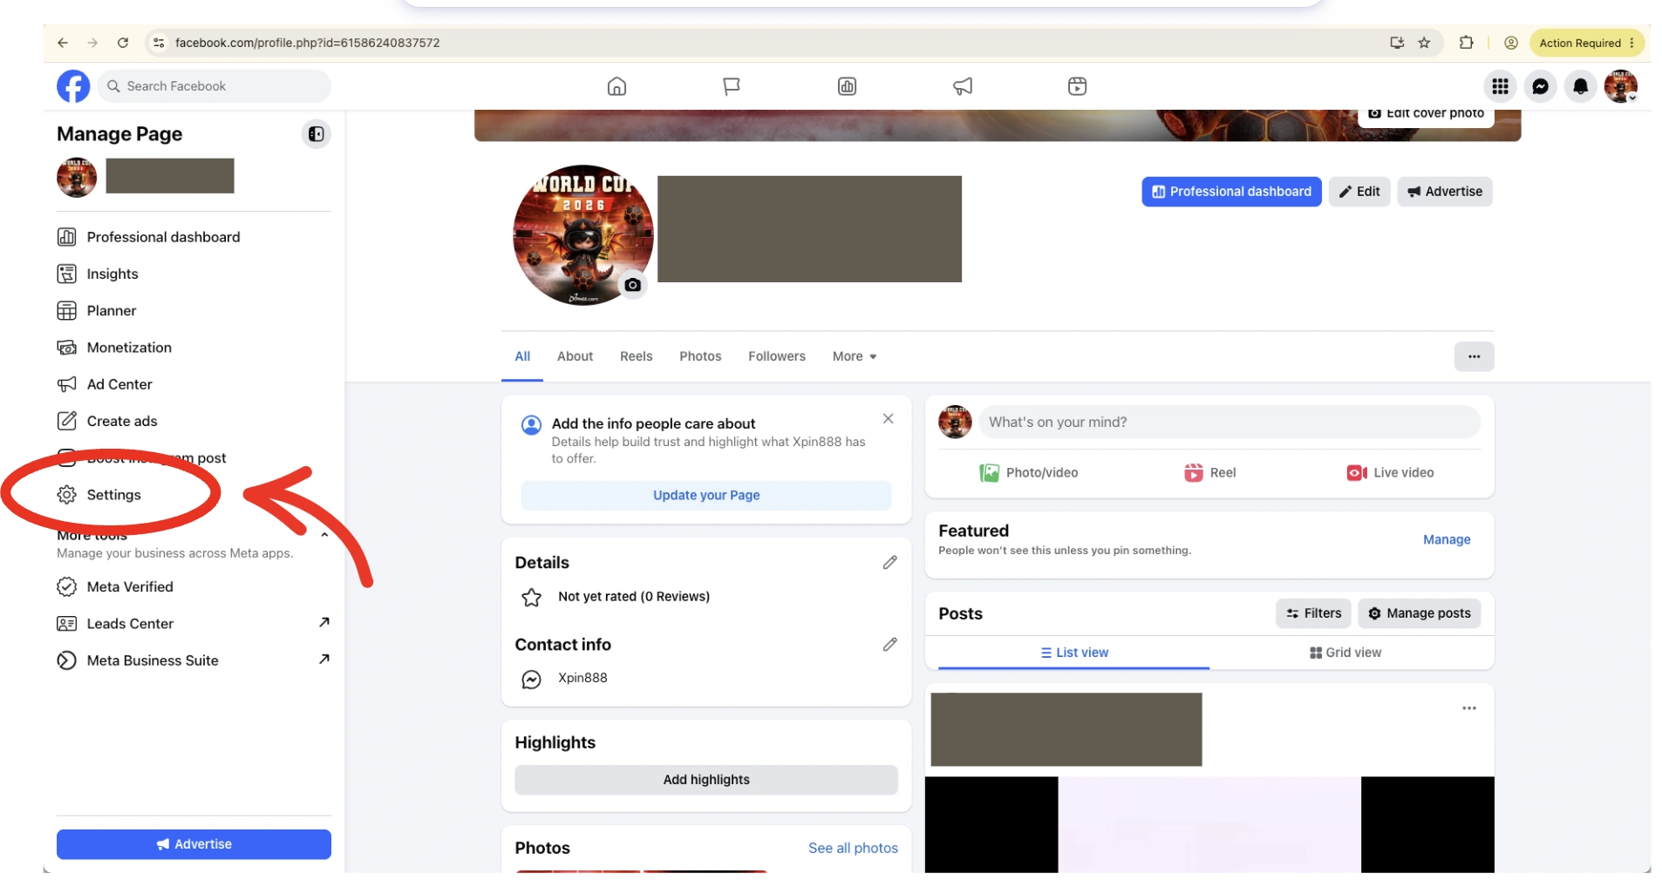
Task: Collapse the Manage Page sidebar
Action: (x=316, y=134)
